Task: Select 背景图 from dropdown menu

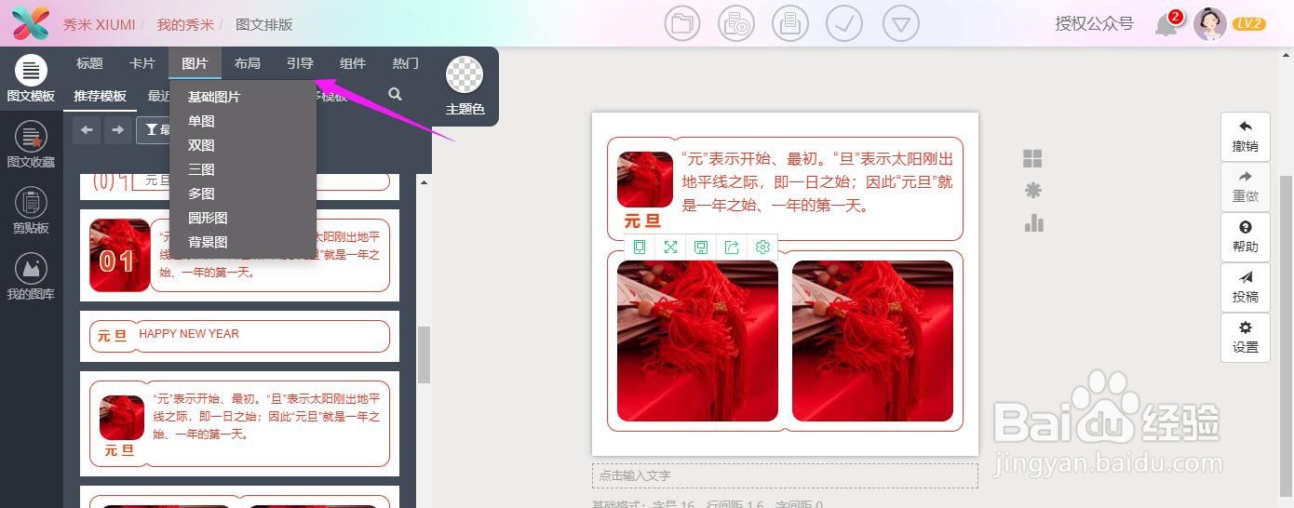Action: coord(208,242)
